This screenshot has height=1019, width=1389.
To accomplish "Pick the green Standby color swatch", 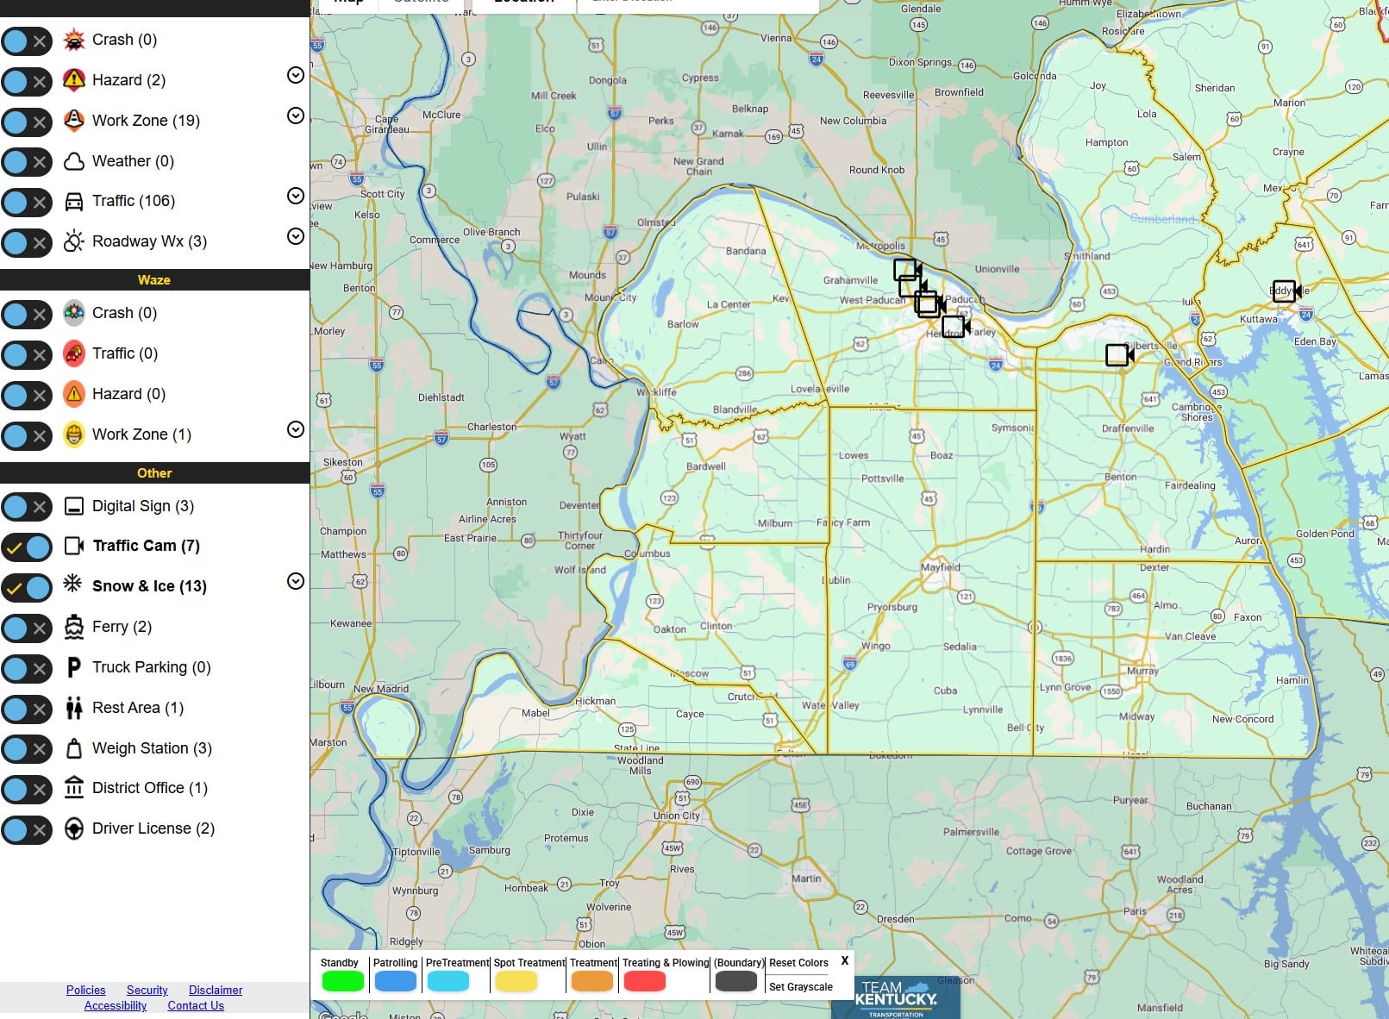I will point(342,981).
